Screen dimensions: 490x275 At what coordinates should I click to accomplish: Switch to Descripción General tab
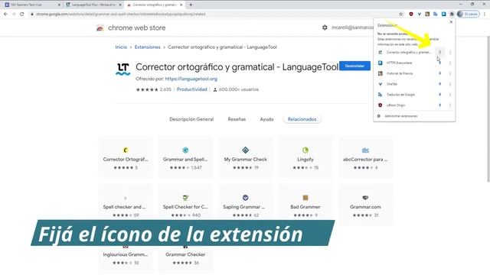tap(191, 119)
